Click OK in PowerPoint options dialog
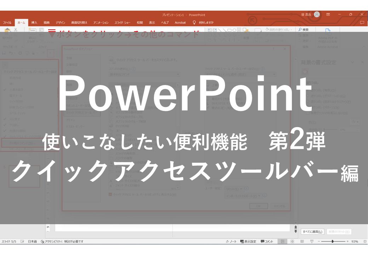Image resolution: width=368 pixels, height=255 pixels. pos(259,206)
